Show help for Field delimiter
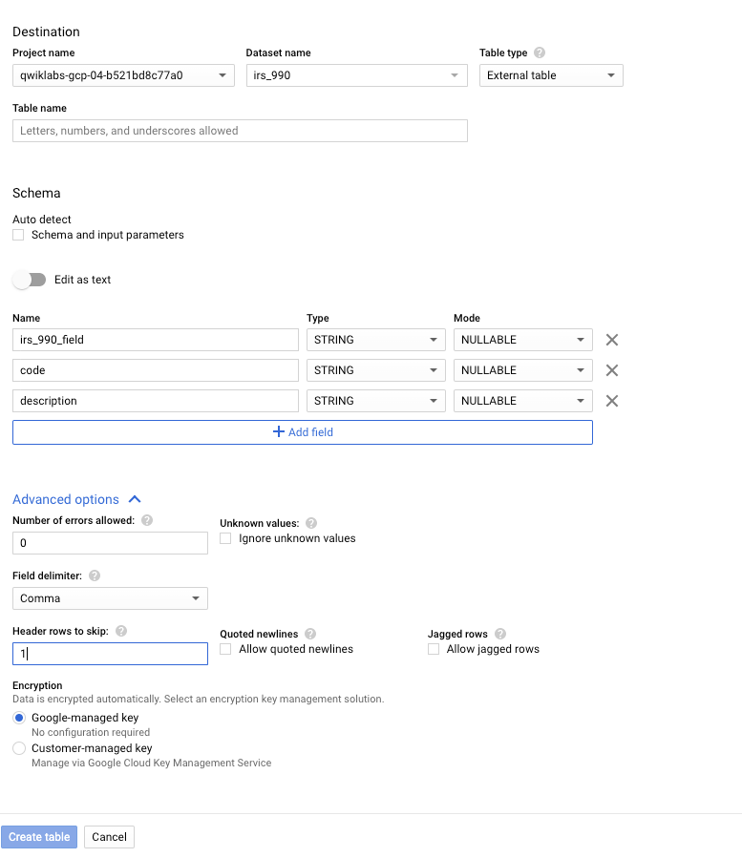Screen dimensions: 742x858 (x=95, y=576)
